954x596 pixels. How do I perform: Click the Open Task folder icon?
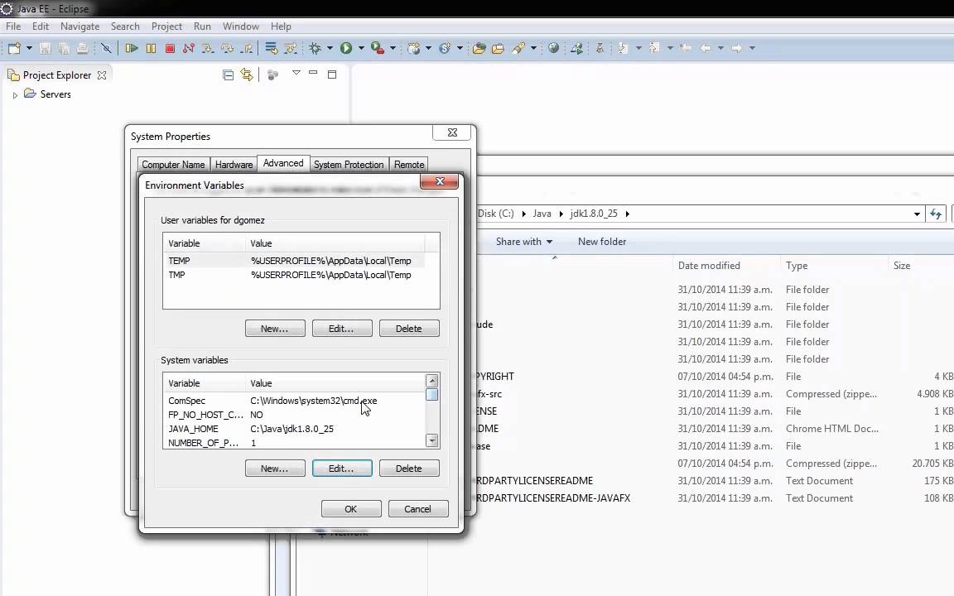(x=498, y=48)
